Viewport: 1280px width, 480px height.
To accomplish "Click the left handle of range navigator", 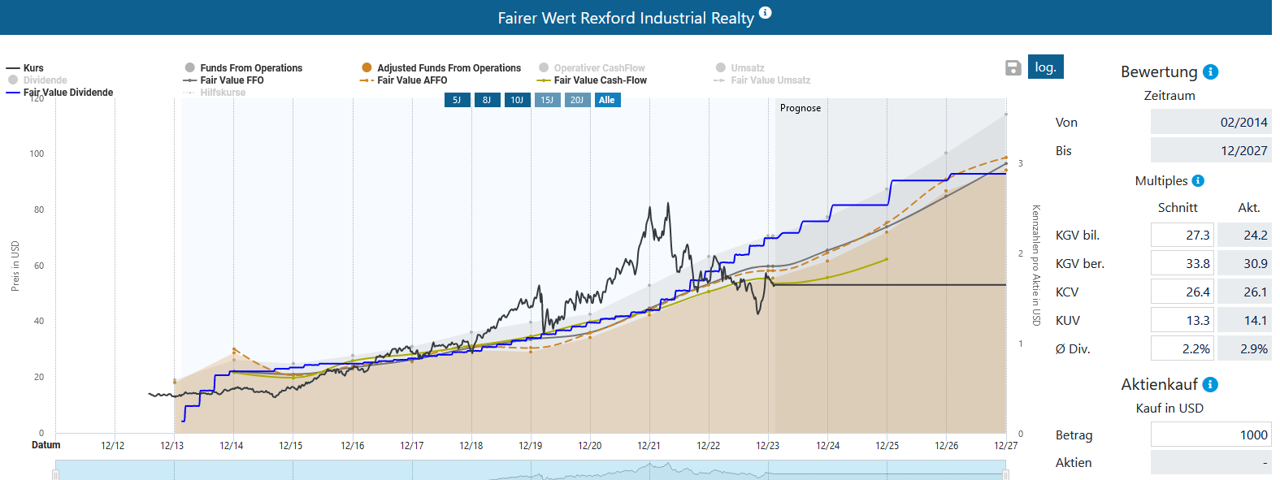I will point(55,474).
